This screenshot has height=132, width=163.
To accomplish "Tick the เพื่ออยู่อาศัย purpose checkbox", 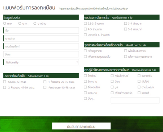I will (85, 51).
